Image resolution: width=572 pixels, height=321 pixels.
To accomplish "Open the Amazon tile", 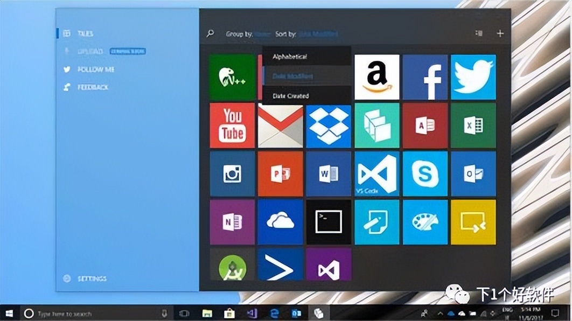I will coord(377,78).
